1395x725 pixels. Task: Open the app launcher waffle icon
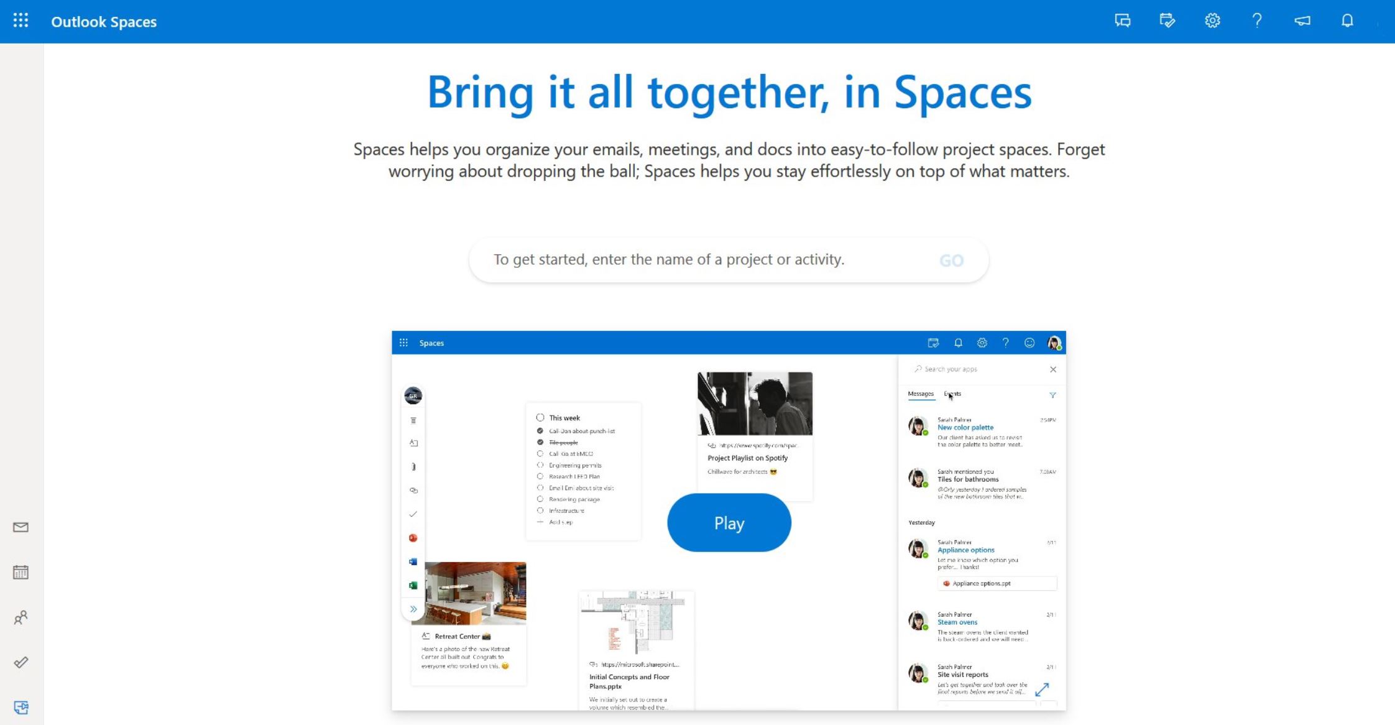pyautogui.click(x=21, y=21)
